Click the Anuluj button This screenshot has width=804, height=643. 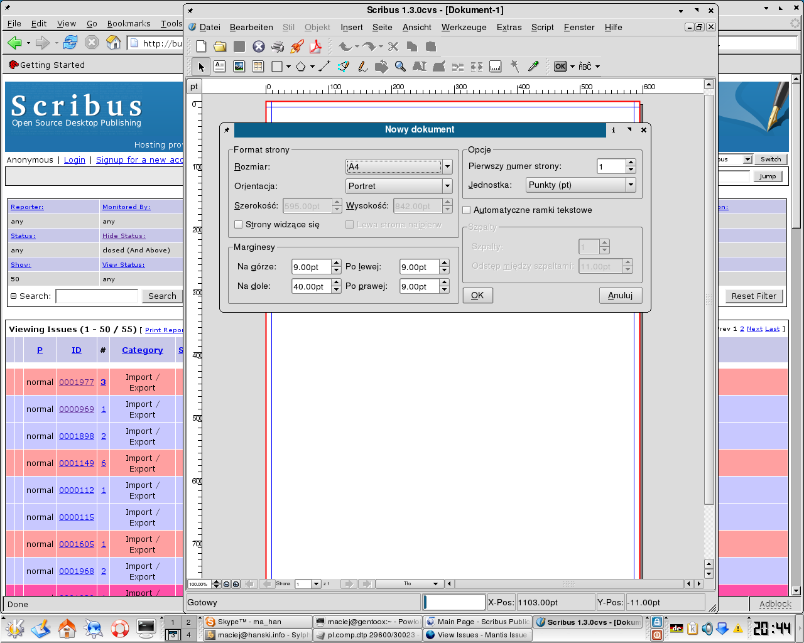(x=620, y=296)
